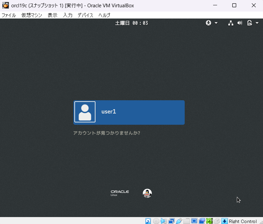Click the keyboard capture arrow icon
Image resolution: width=263 pixels, height=224 pixels.
[x=225, y=221]
